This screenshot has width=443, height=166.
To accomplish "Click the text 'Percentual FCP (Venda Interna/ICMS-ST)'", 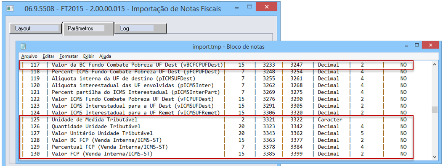I will (x=110, y=147).
